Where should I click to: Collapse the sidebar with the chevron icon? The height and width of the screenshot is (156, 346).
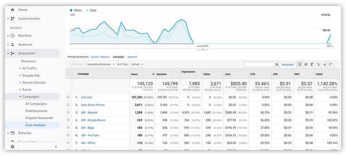(56, 147)
